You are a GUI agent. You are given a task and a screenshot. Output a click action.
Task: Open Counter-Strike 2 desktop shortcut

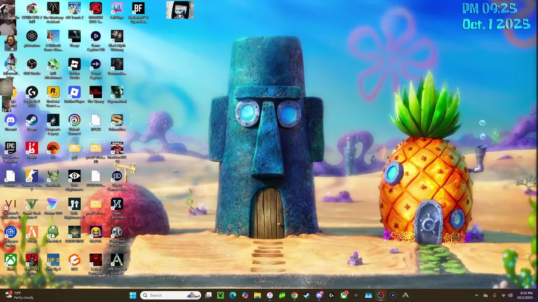pyautogui.click(x=32, y=180)
